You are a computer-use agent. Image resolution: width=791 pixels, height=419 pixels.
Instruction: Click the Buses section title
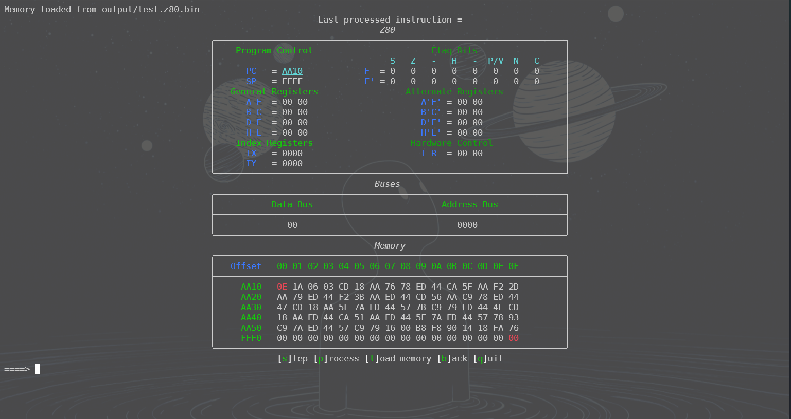[388, 184]
